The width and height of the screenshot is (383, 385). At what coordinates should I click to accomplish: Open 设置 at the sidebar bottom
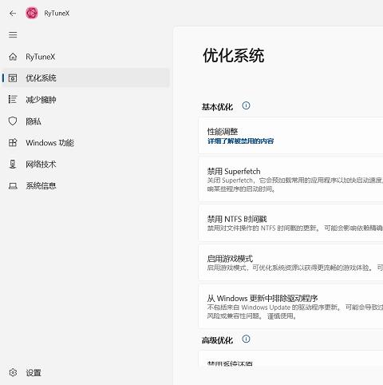click(85, 372)
